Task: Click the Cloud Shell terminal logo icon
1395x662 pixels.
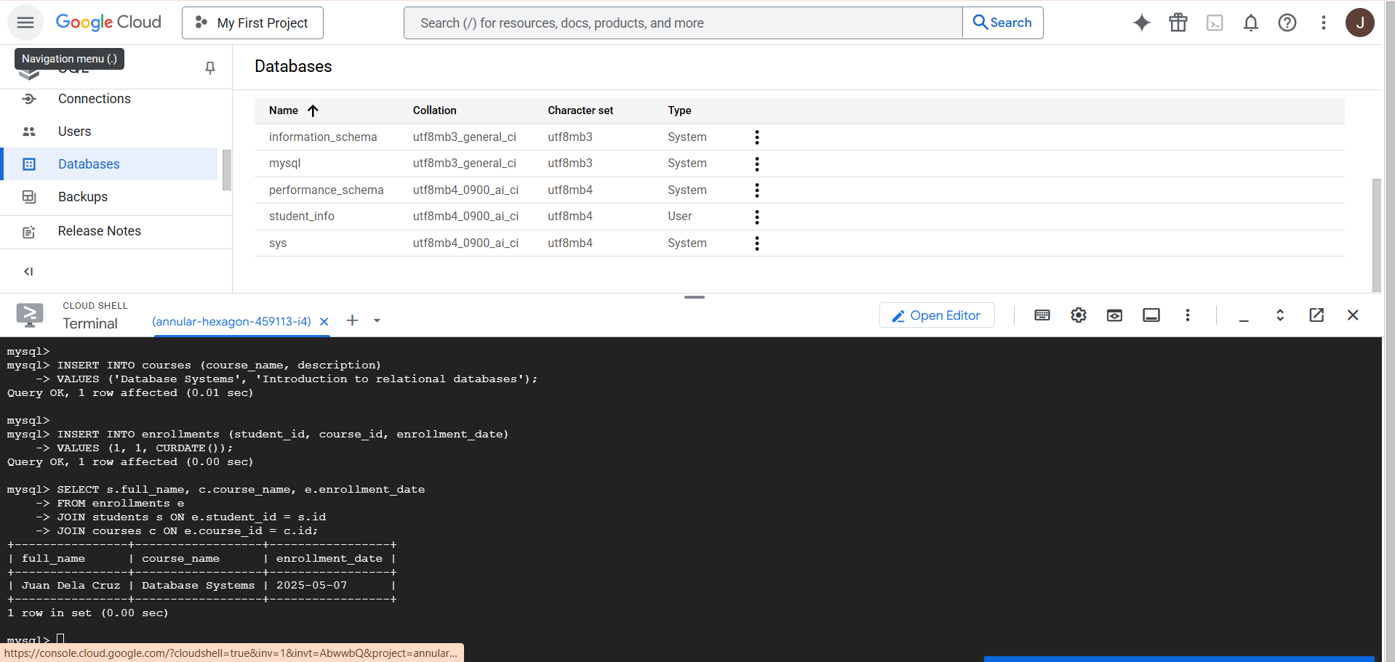Action: pos(30,315)
